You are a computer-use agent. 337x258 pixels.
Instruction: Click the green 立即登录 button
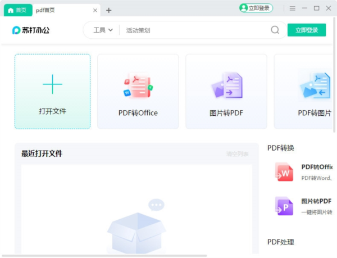click(x=307, y=30)
